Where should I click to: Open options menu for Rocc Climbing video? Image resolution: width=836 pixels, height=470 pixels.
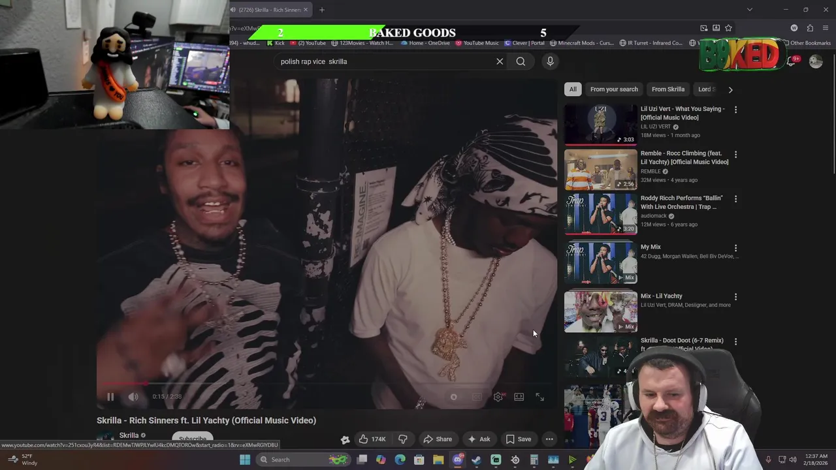click(x=735, y=155)
